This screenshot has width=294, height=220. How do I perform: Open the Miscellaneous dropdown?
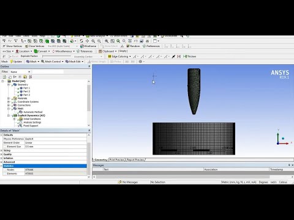[63, 51]
